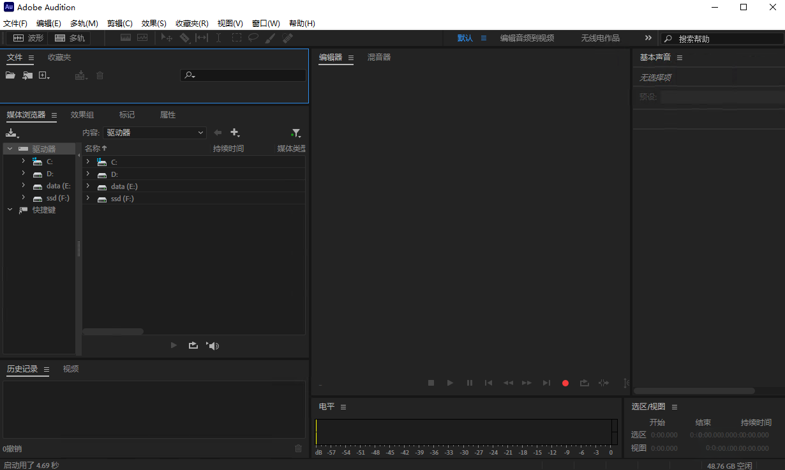
Task: Expand C: drive in left tree
Action: click(24, 161)
